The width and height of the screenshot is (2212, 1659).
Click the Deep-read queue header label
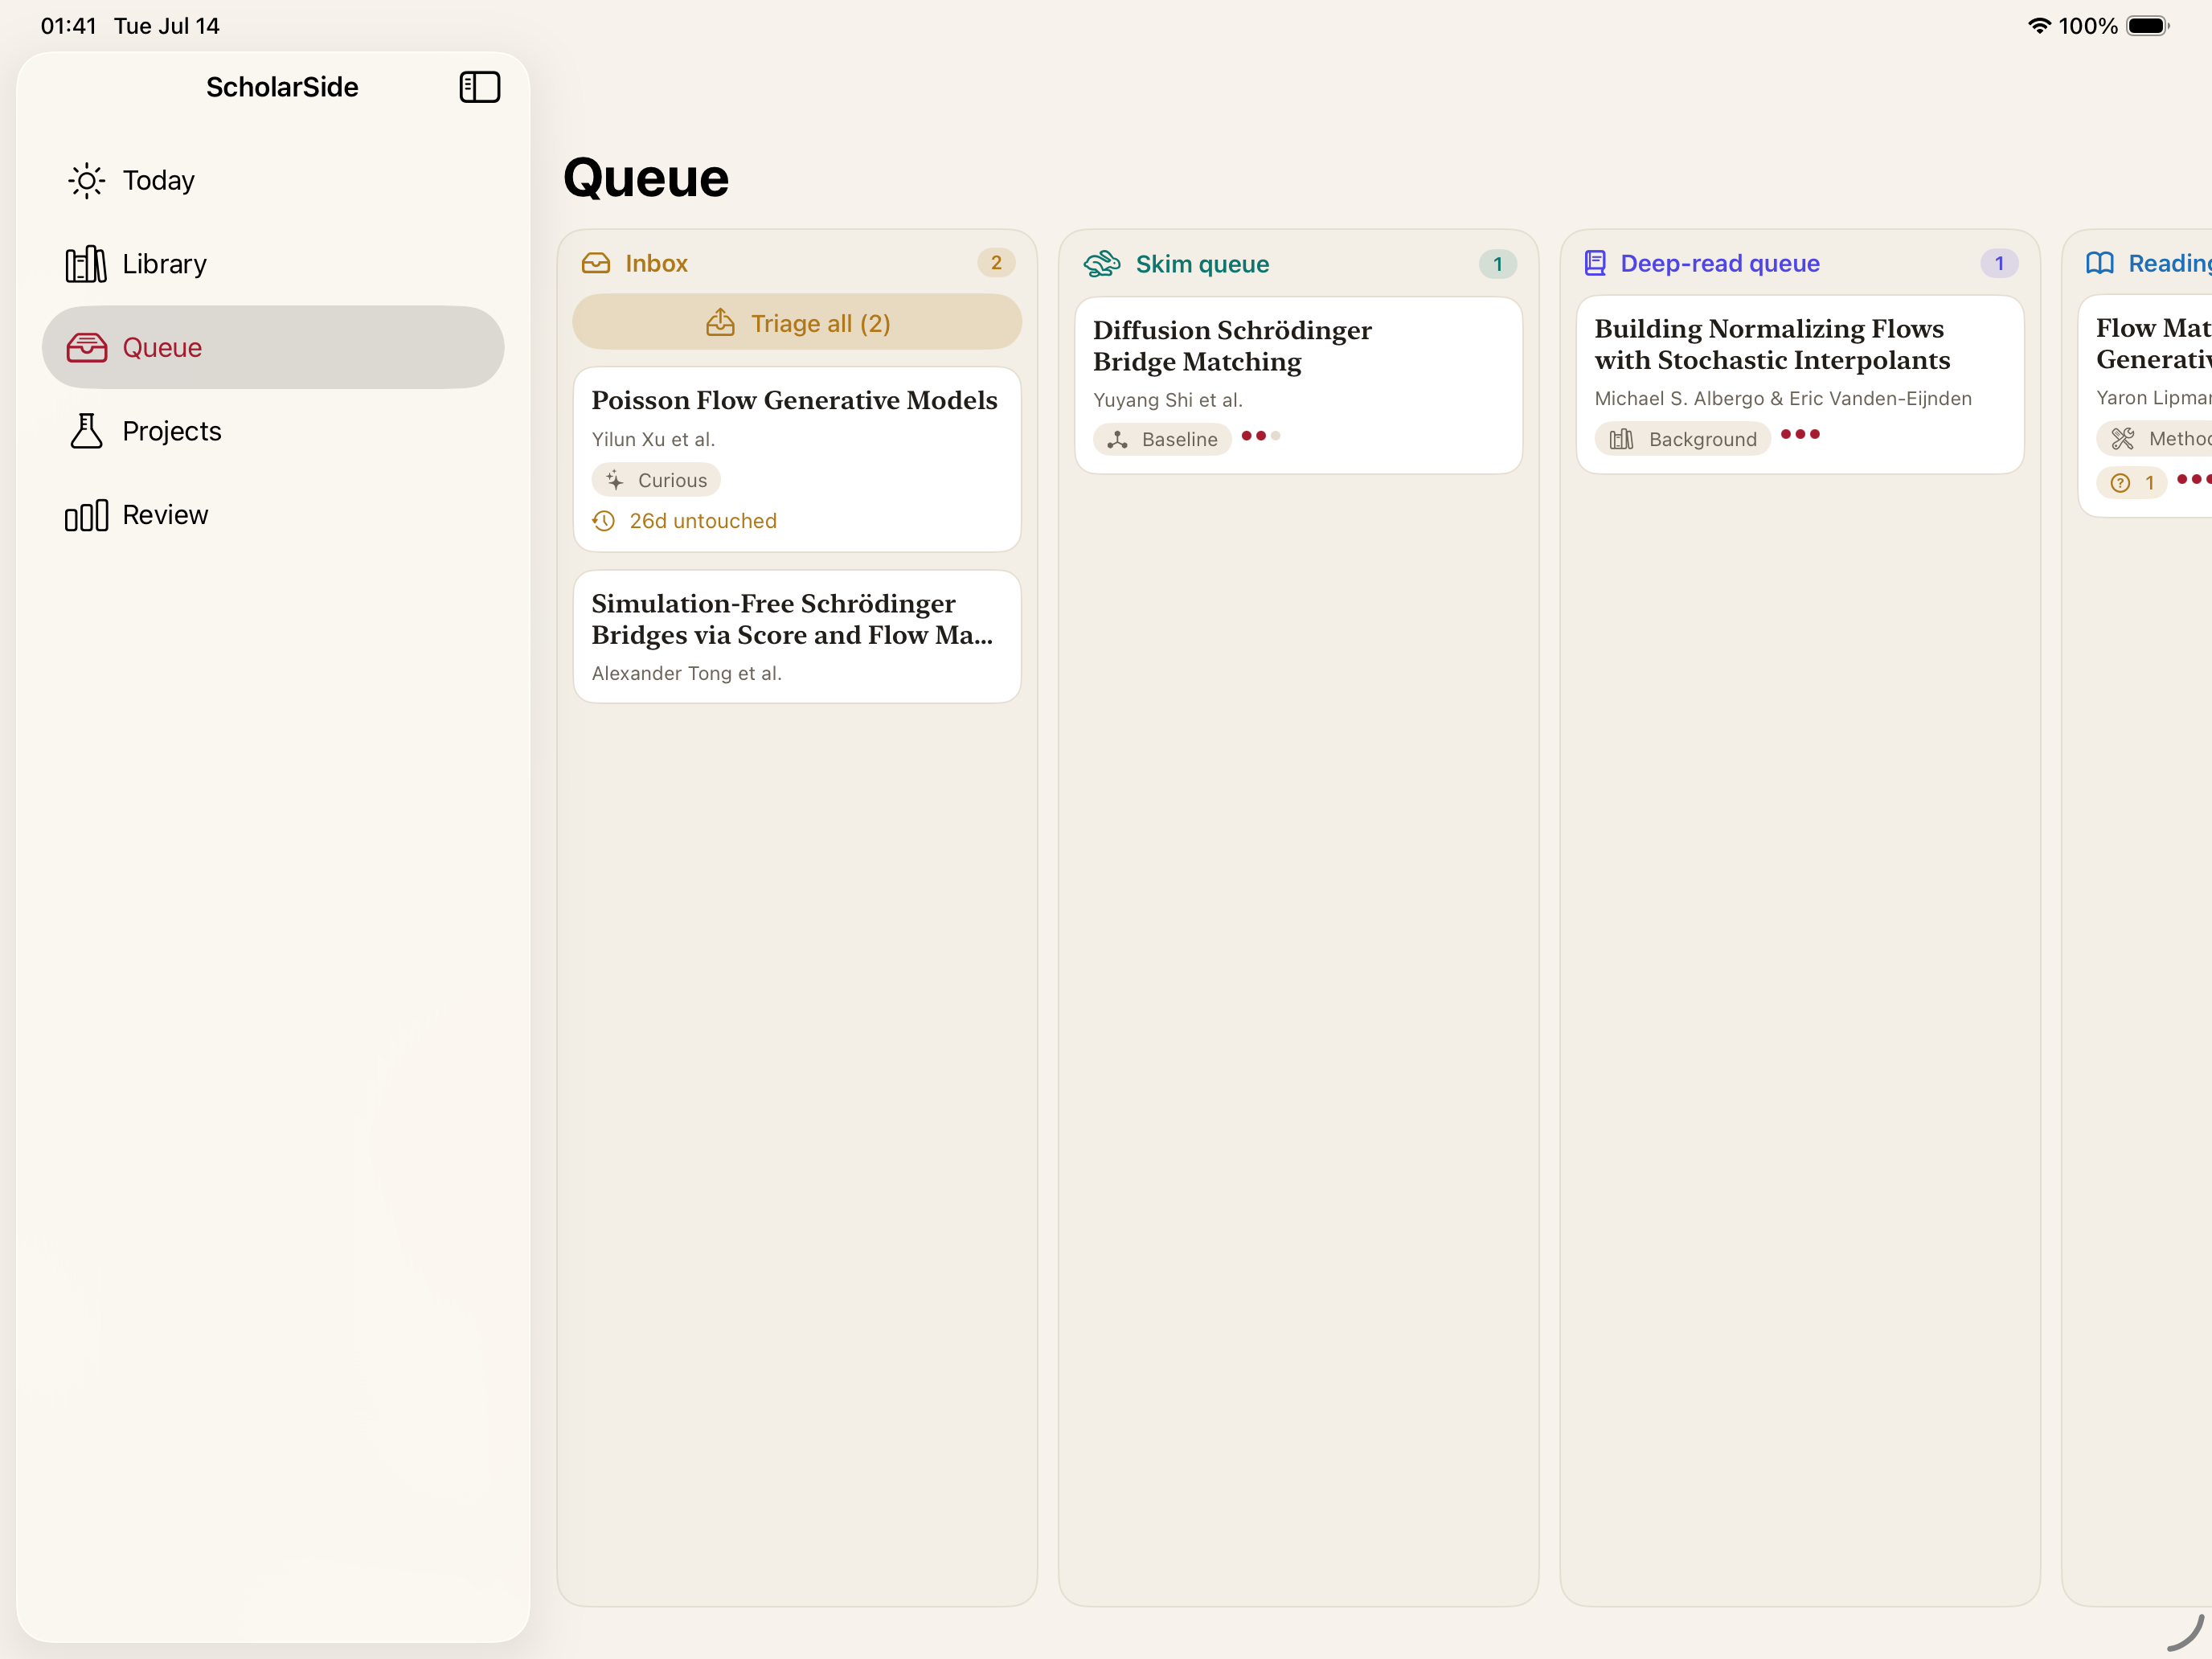[x=1720, y=263]
